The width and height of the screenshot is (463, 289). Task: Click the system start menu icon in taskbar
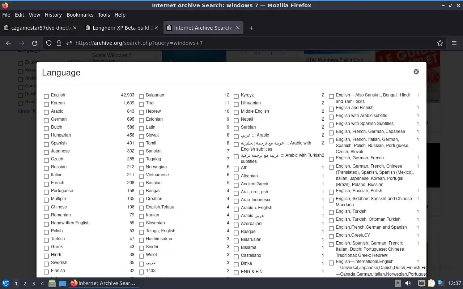point(6,283)
